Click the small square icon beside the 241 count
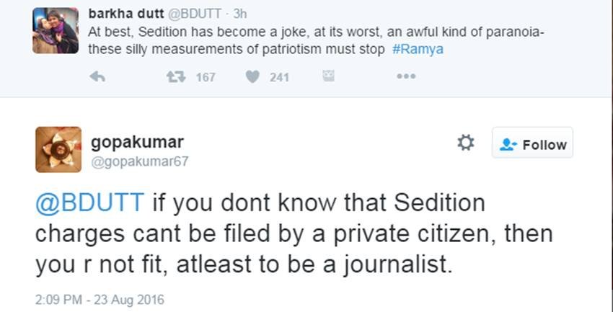 point(329,76)
